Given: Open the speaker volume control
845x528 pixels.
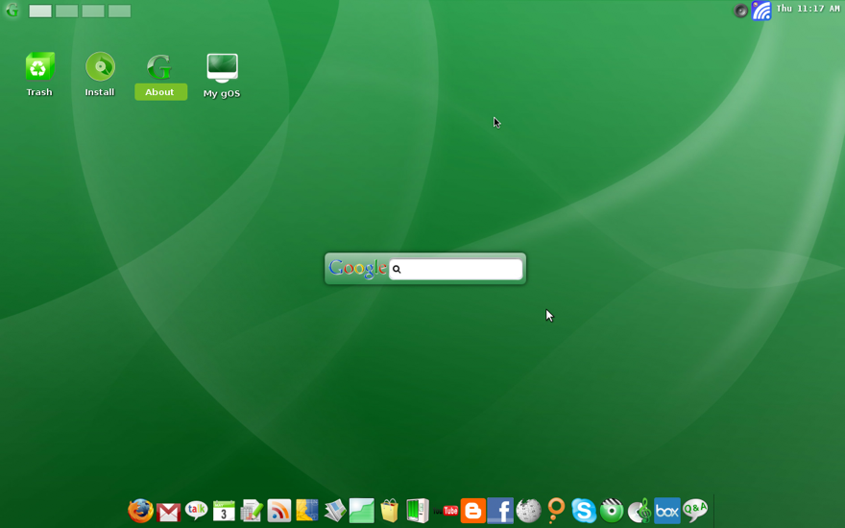Looking at the screenshot, I should (x=741, y=11).
